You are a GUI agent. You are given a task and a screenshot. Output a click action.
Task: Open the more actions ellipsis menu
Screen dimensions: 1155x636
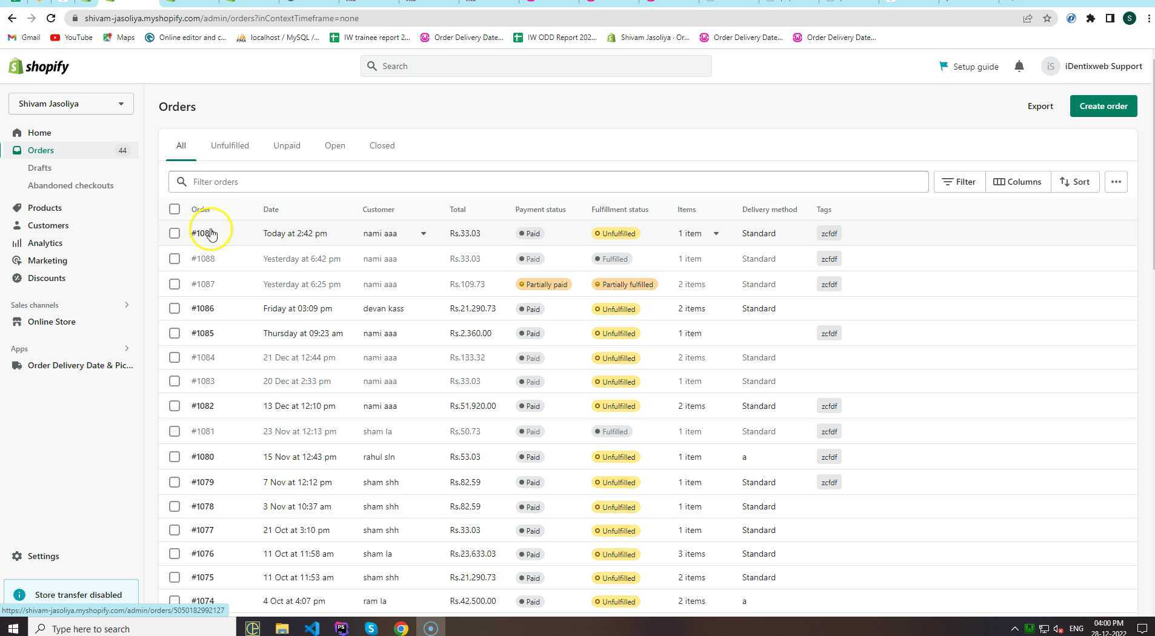coord(1116,182)
